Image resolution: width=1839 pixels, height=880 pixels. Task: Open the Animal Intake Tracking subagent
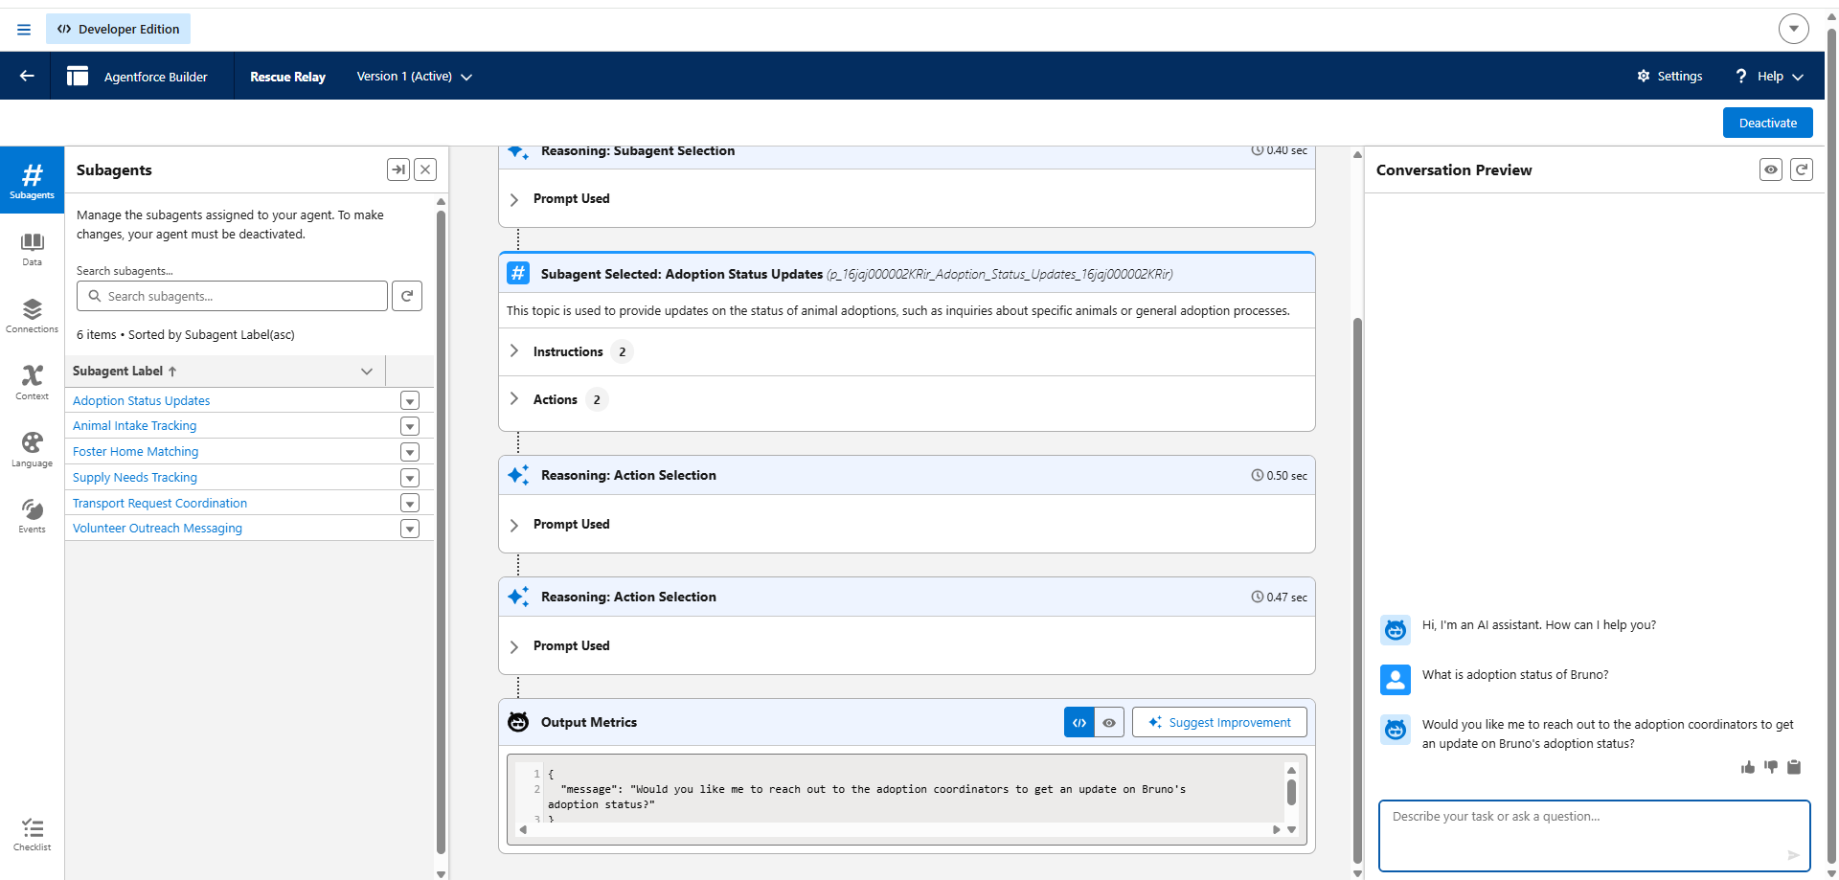(134, 425)
